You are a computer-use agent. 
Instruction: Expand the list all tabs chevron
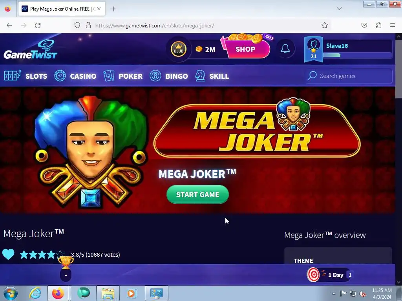[339, 9]
